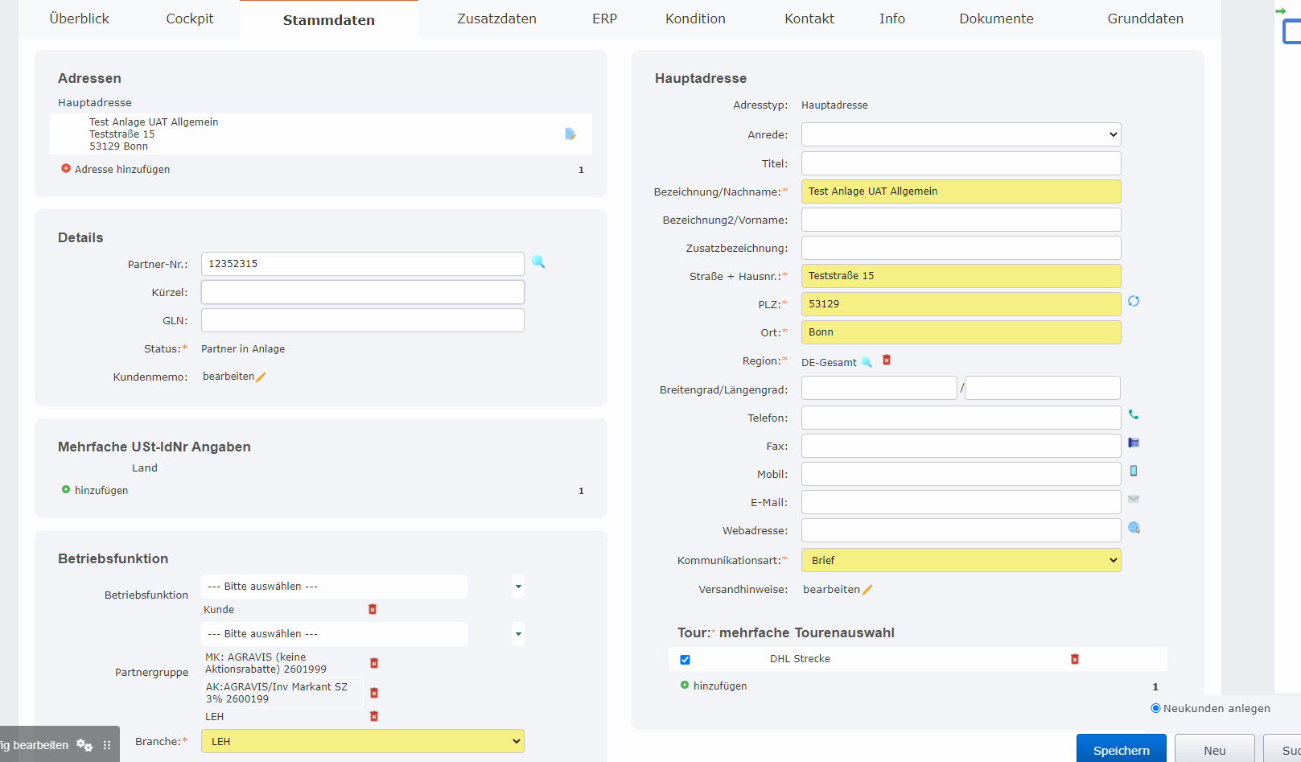
Task: Click the fax icon next to the Fax field
Action: click(1134, 443)
